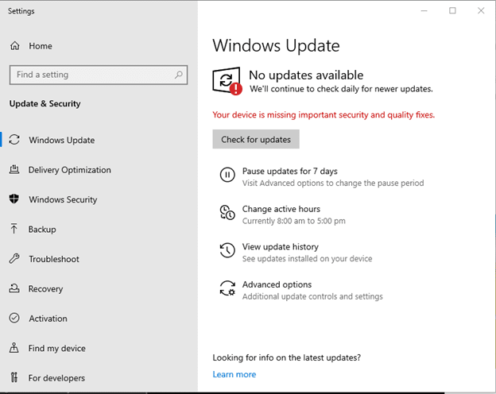Click the Activation checkmark circle icon
Image resolution: width=496 pixels, height=394 pixels.
click(x=14, y=318)
